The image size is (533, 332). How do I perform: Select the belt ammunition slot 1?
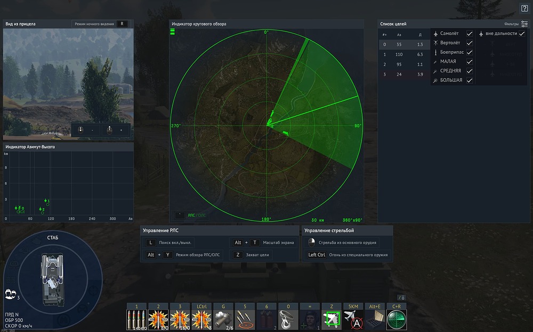point(136,320)
